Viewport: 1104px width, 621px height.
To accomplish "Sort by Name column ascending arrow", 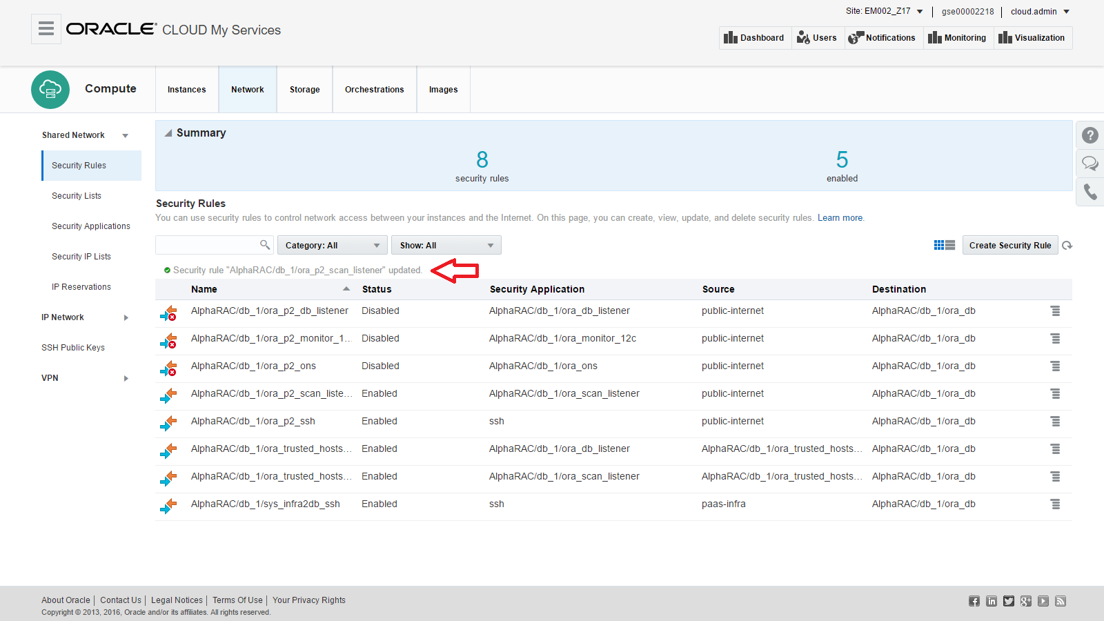I will [x=346, y=288].
